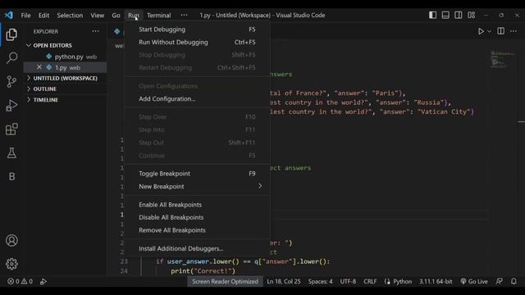Open the Customize Layout icon
525x295 pixels.
coord(471,15)
